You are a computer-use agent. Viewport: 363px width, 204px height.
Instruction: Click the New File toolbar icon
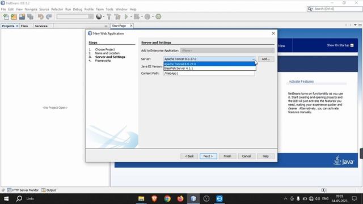click(6, 16)
